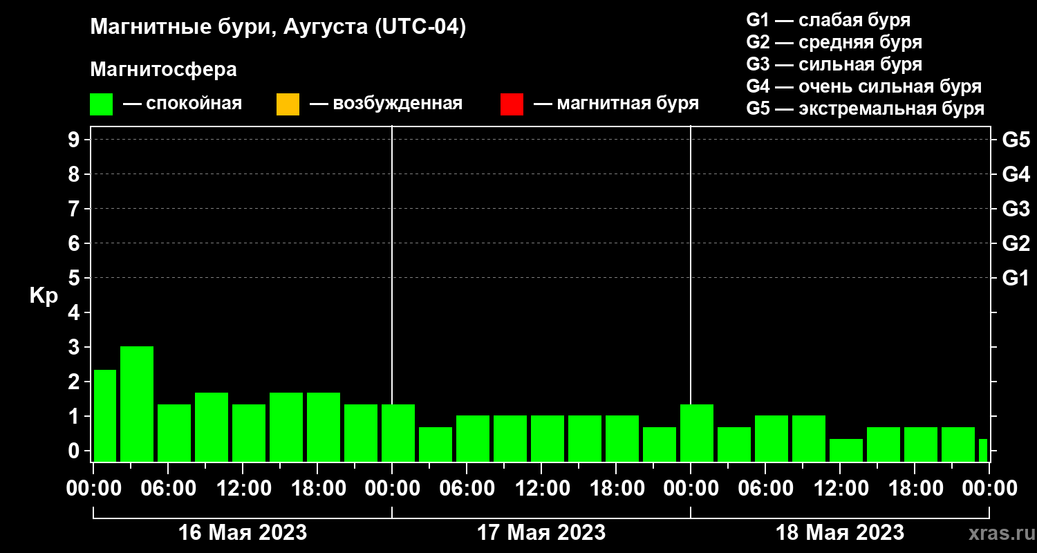
Task: Click the shortest full-width bar at 12:00 on 18 Мая
Action: pyautogui.click(x=846, y=450)
